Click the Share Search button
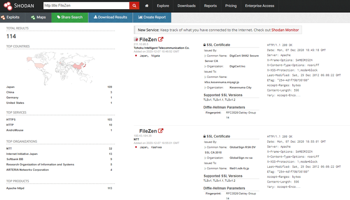This screenshot has width=350, height=200. (x=70, y=18)
